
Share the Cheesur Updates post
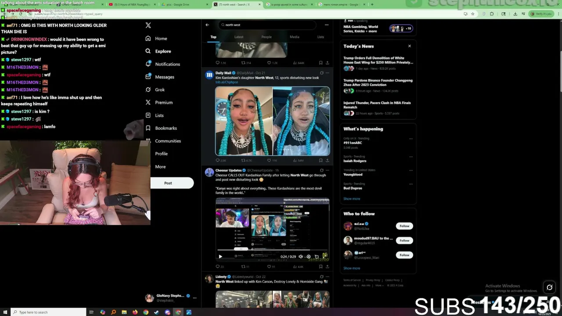[x=327, y=266]
